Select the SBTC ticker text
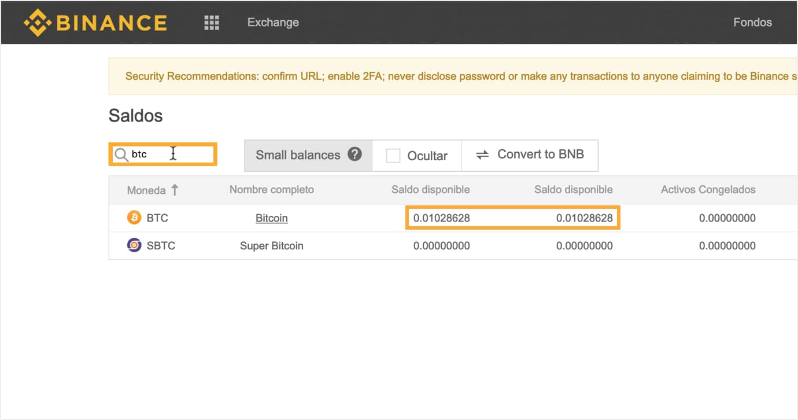Screen dimensions: 798x420 click(161, 245)
